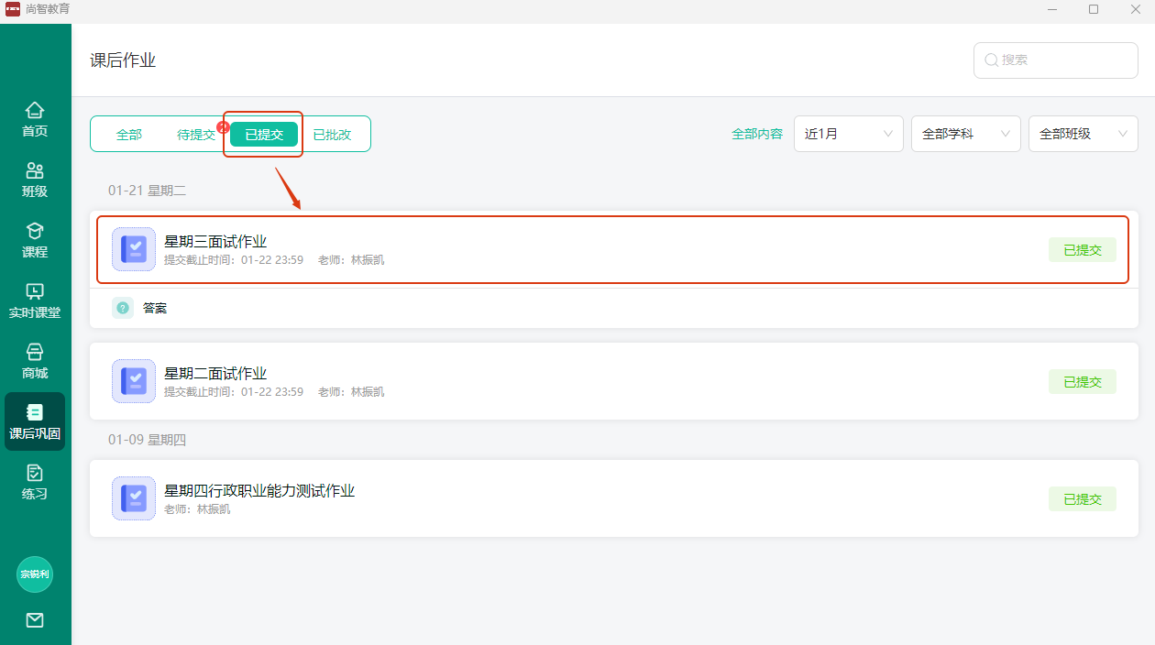
Task: Click the 全部内容 filter link
Action: (x=756, y=134)
